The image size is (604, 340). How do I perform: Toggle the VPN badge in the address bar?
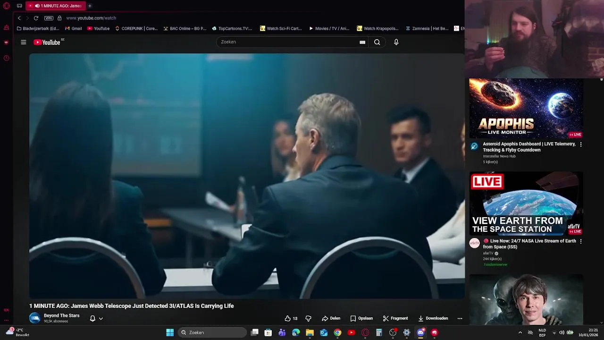pyautogui.click(x=49, y=18)
